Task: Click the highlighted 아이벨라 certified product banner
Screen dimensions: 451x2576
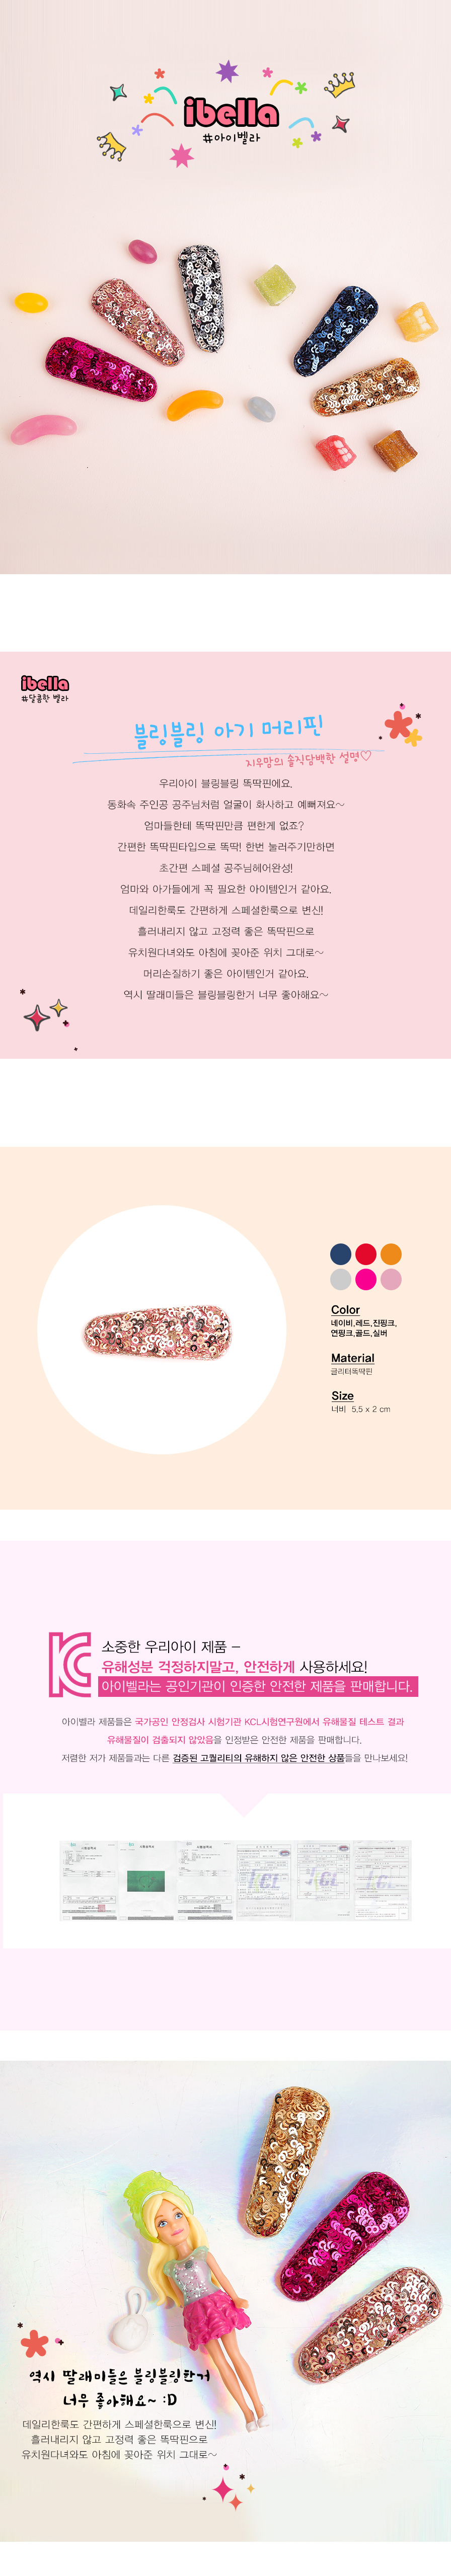Action: click(x=258, y=1686)
